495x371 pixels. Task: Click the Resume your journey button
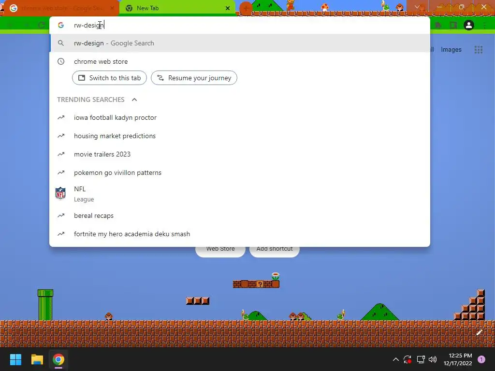pyautogui.click(x=194, y=78)
